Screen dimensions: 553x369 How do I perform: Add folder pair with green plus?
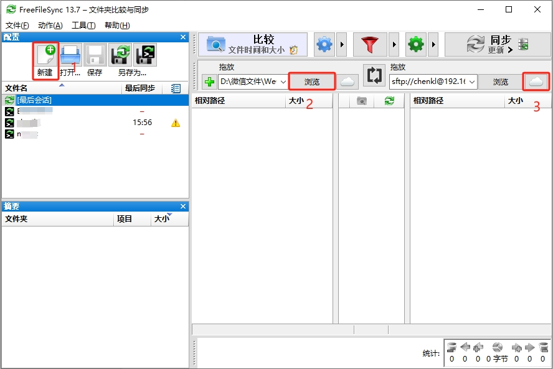[209, 82]
